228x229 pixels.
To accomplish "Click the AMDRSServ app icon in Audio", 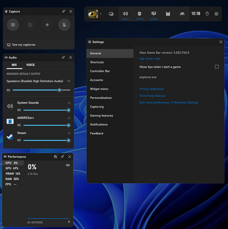I will (x=10, y=121).
